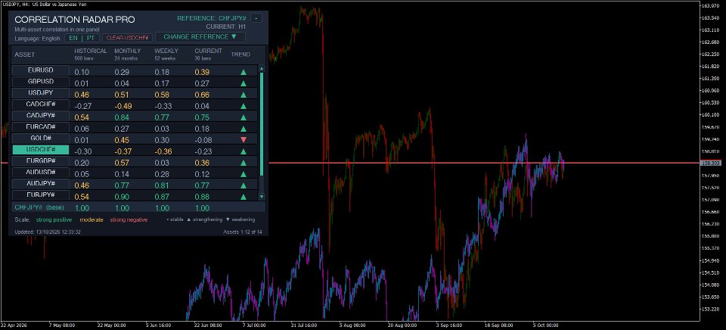Open the CHANGE REFERENCE dropdown
This screenshot has height=330, width=726.
pyautogui.click(x=200, y=36)
